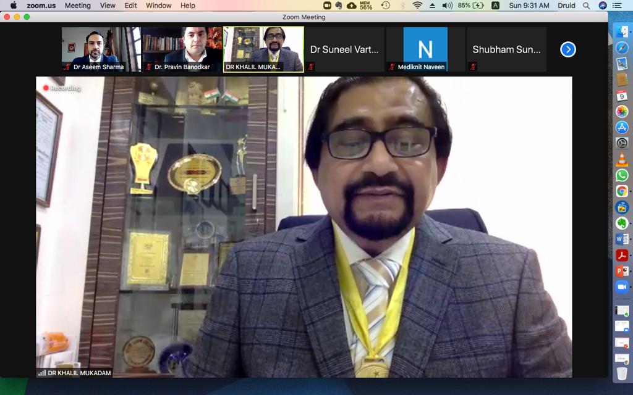Click the DR KHALIL MUKADAM name label

click(75, 373)
